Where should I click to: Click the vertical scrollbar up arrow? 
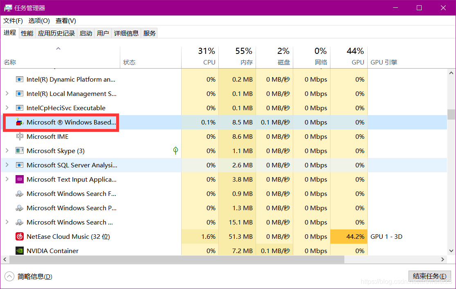(451, 73)
